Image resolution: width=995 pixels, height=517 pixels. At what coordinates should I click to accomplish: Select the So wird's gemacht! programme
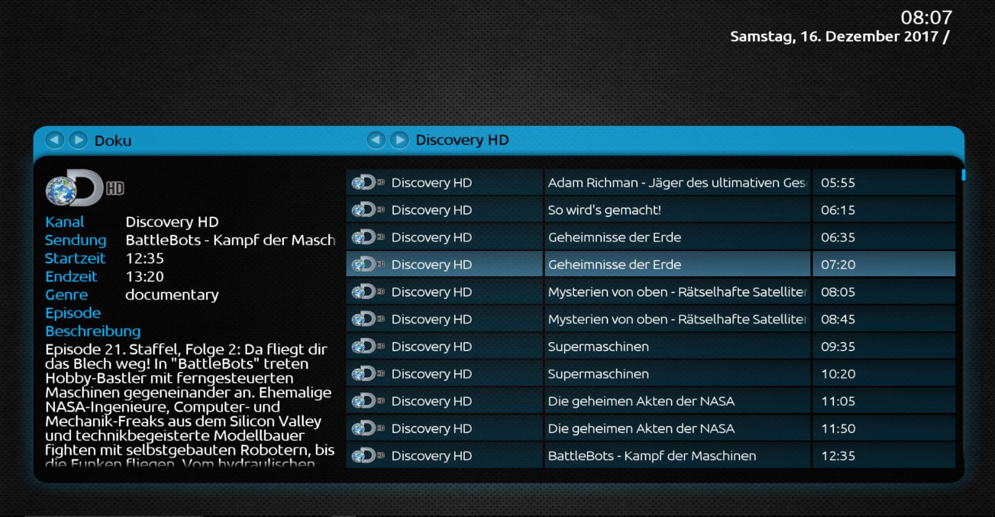click(677, 210)
